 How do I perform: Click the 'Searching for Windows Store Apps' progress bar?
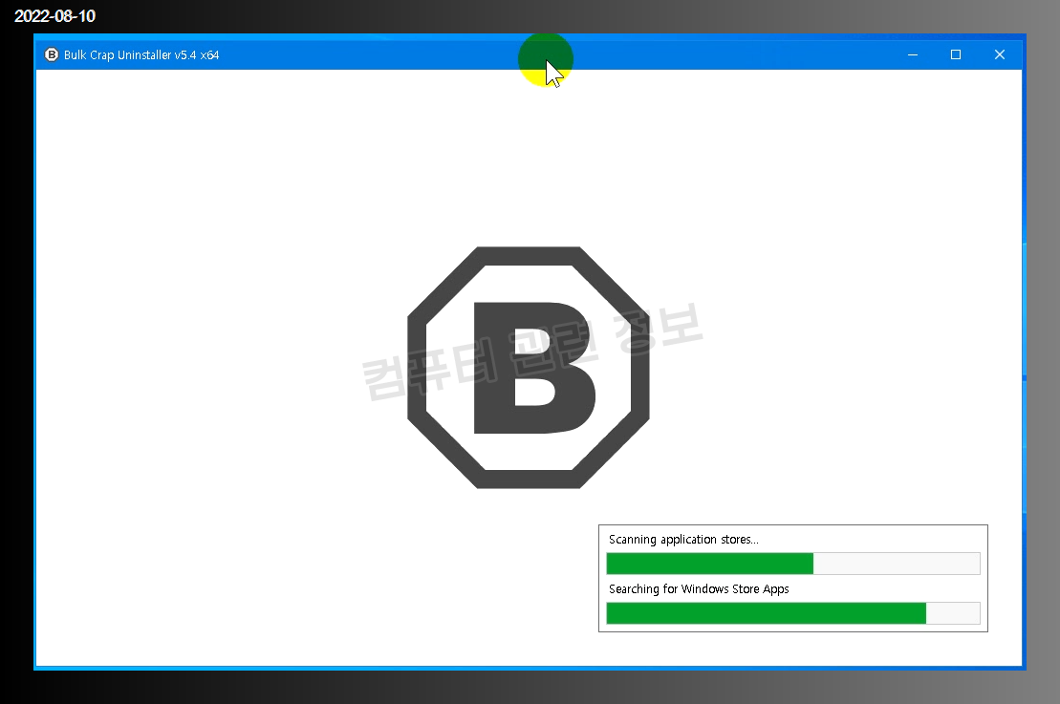tap(793, 613)
